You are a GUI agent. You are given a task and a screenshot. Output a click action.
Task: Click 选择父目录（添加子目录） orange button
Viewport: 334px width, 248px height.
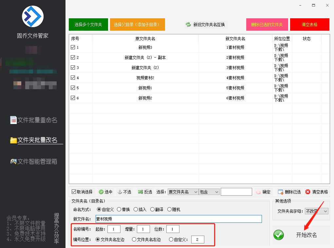point(138,25)
